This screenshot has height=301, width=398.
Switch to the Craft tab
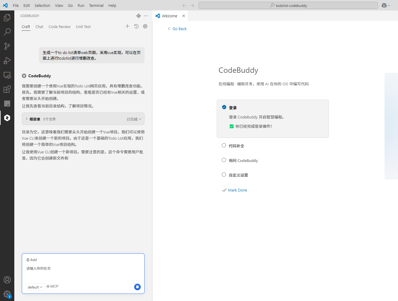point(26,27)
